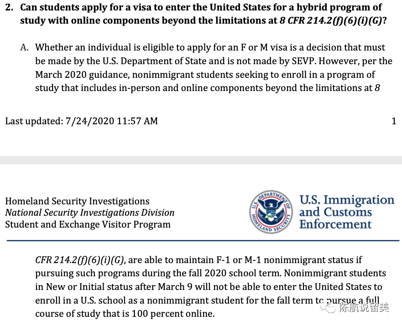Click the question number 2 marker
The height and width of the screenshot is (325, 402).
point(9,8)
